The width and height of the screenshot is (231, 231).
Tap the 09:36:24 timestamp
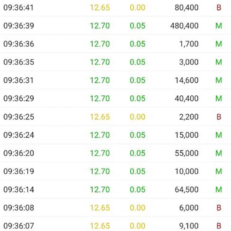pyautogui.click(x=19, y=135)
